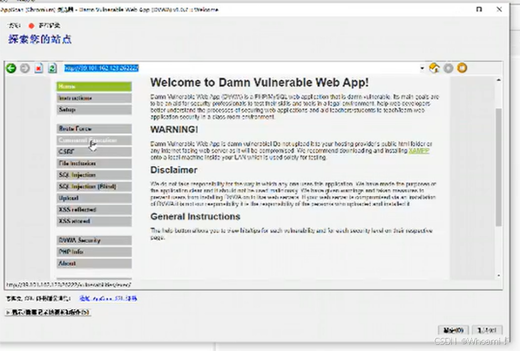This screenshot has width=520, height=351.
Task: Open Instructions in DVWA menu
Action: pyautogui.click(x=94, y=98)
